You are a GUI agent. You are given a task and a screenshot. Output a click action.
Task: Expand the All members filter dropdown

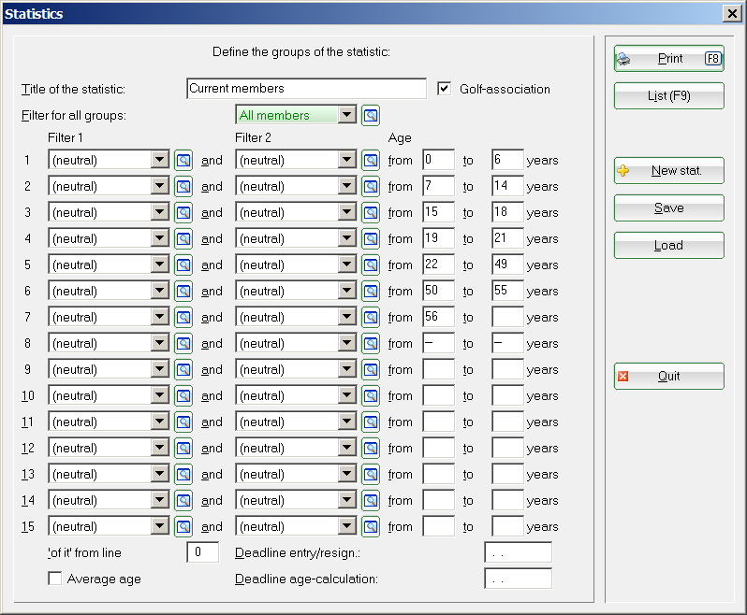pos(346,115)
